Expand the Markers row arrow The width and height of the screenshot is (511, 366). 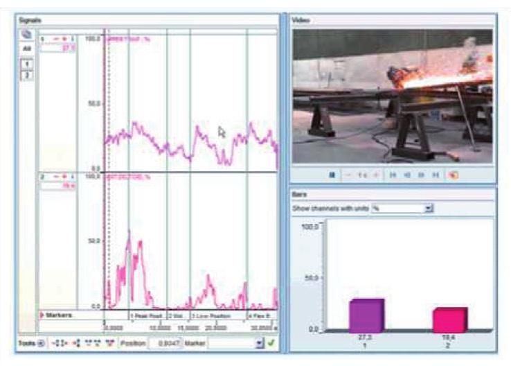(x=42, y=315)
